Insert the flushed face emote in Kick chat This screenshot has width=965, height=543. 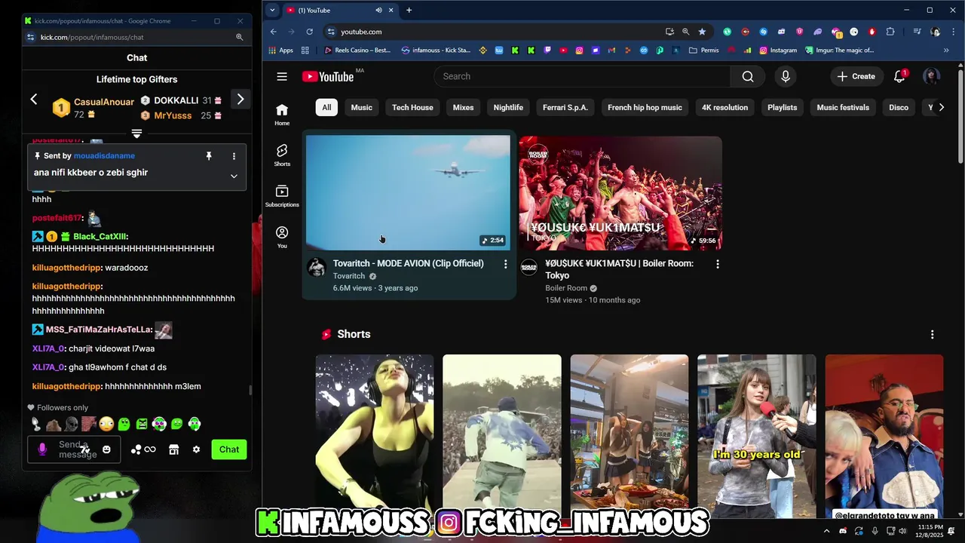(106, 424)
